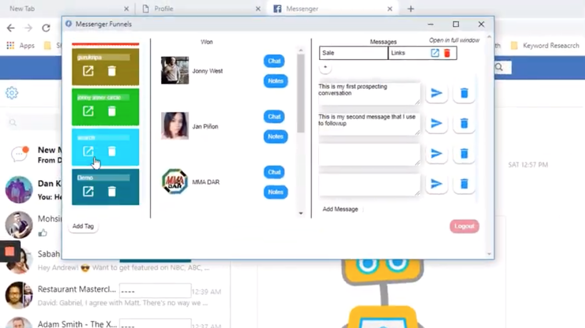Select the Demo tag card

(x=105, y=187)
